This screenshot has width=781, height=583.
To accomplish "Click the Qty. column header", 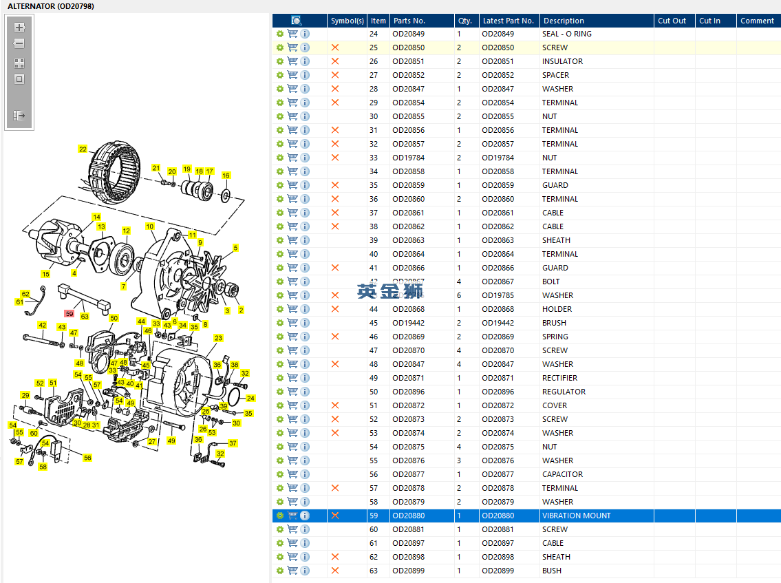I will point(464,21).
